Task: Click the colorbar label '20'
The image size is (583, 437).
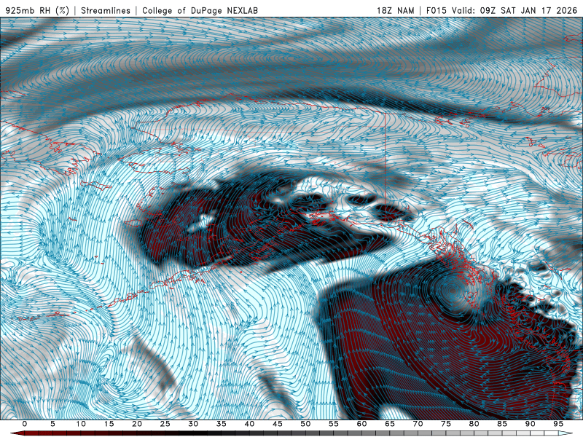Action: [x=137, y=424]
